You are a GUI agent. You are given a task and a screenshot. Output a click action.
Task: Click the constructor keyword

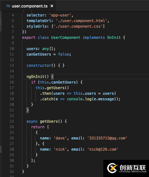pos(39,66)
